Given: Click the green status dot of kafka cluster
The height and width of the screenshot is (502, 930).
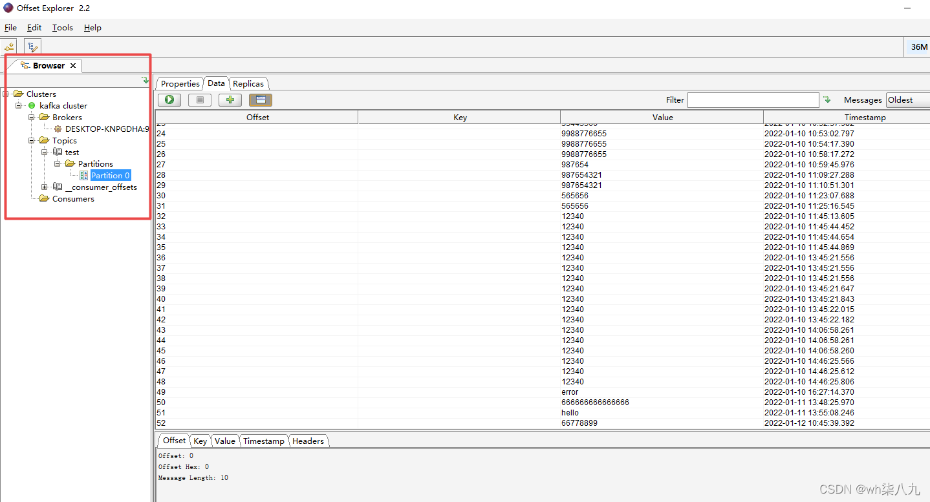Looking at the screenshot, I should [32, 105].
